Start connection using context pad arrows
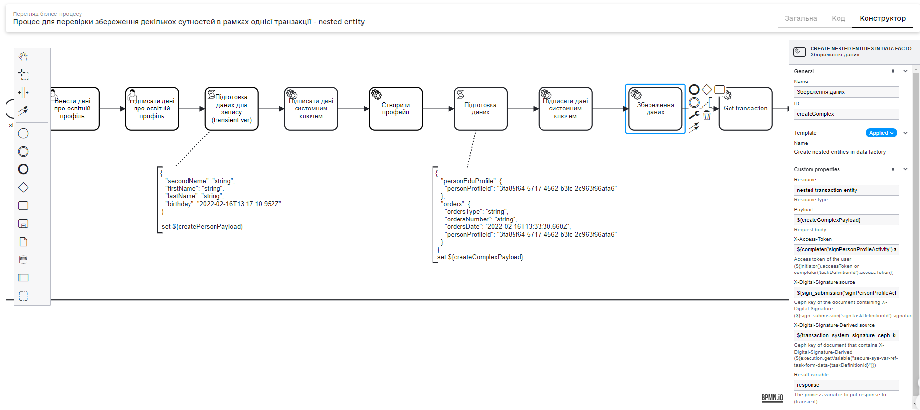This screenshot has width=920, height=410. 694,128
